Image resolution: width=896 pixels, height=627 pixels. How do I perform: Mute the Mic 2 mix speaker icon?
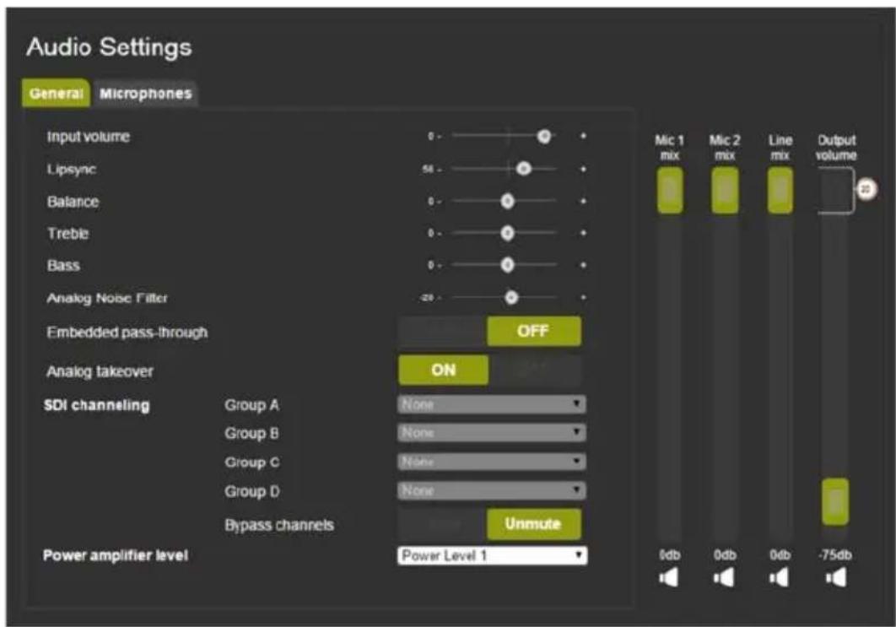(x=724, y=578)
